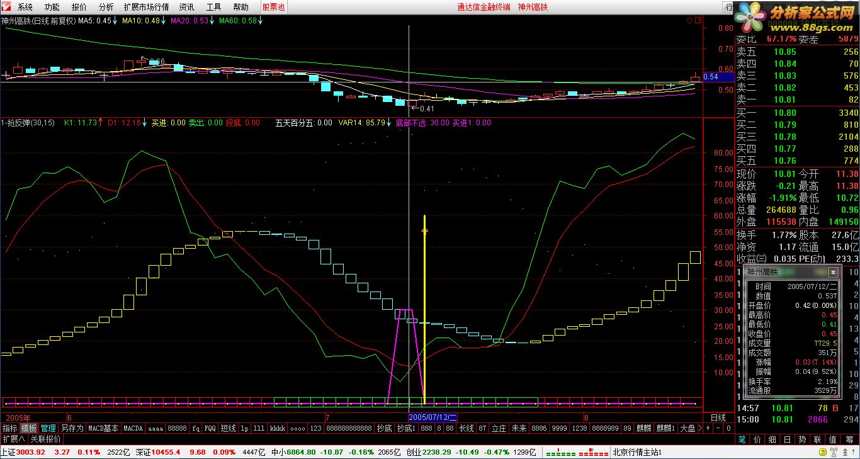Expand more indicator tabs with the arrow
Image resolution: width=860 pixels, height=459 pixels.
(700, 428)
